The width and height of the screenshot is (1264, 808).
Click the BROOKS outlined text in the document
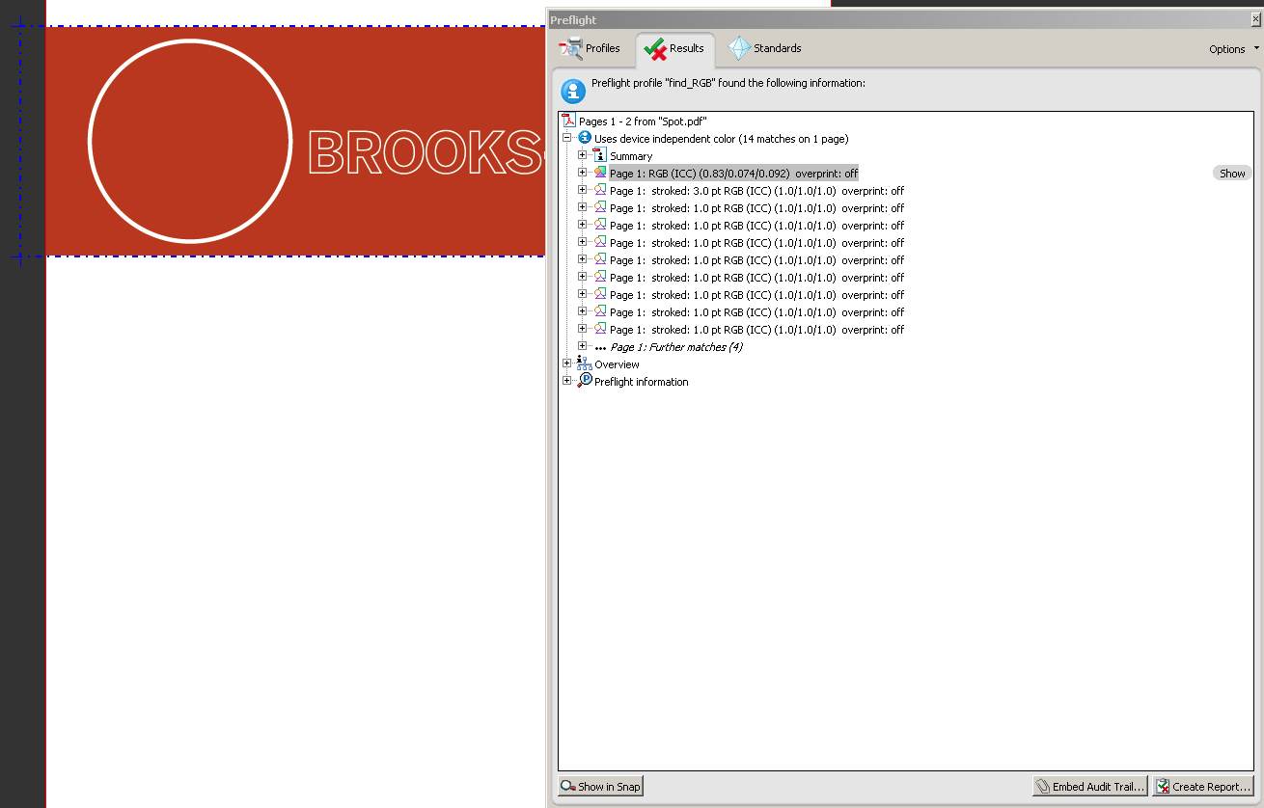(425, 152)
